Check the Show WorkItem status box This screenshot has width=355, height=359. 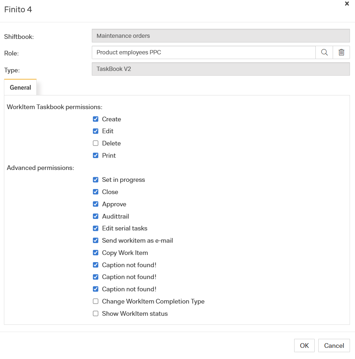95,314
